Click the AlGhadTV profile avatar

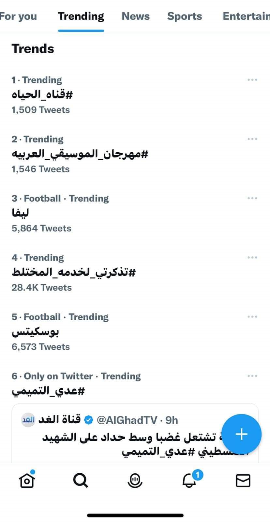(x=28, y=420)
